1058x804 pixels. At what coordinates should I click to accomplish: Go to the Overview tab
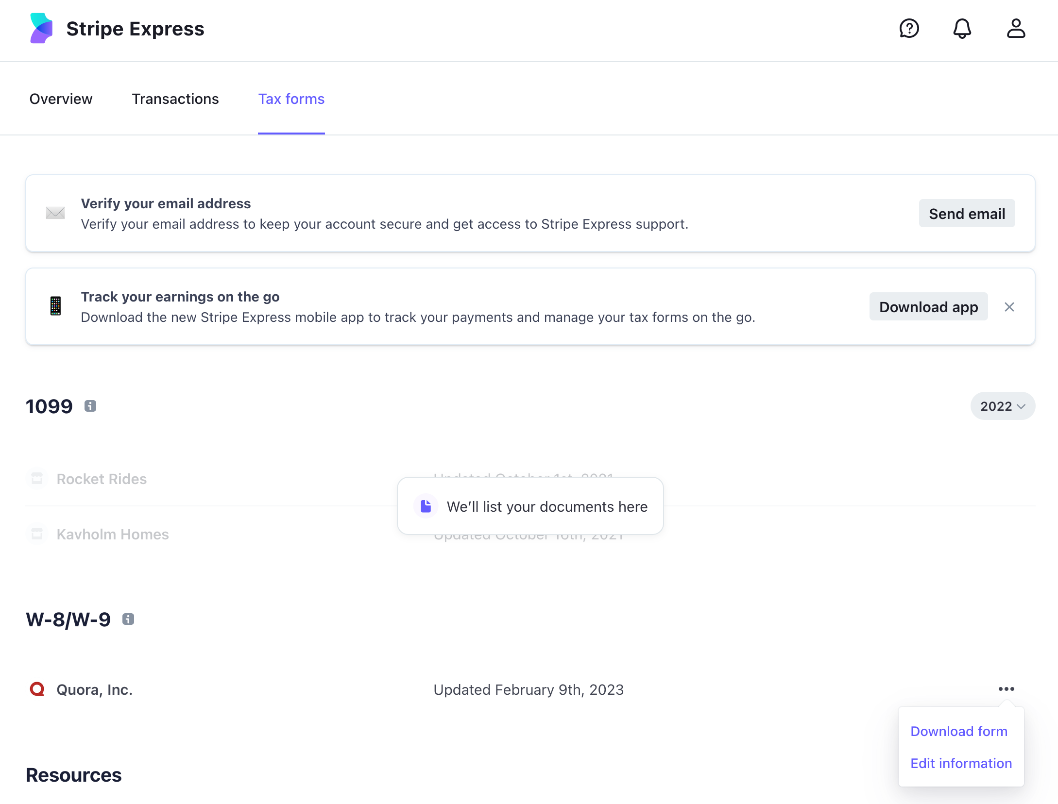[x=61, y=99]
